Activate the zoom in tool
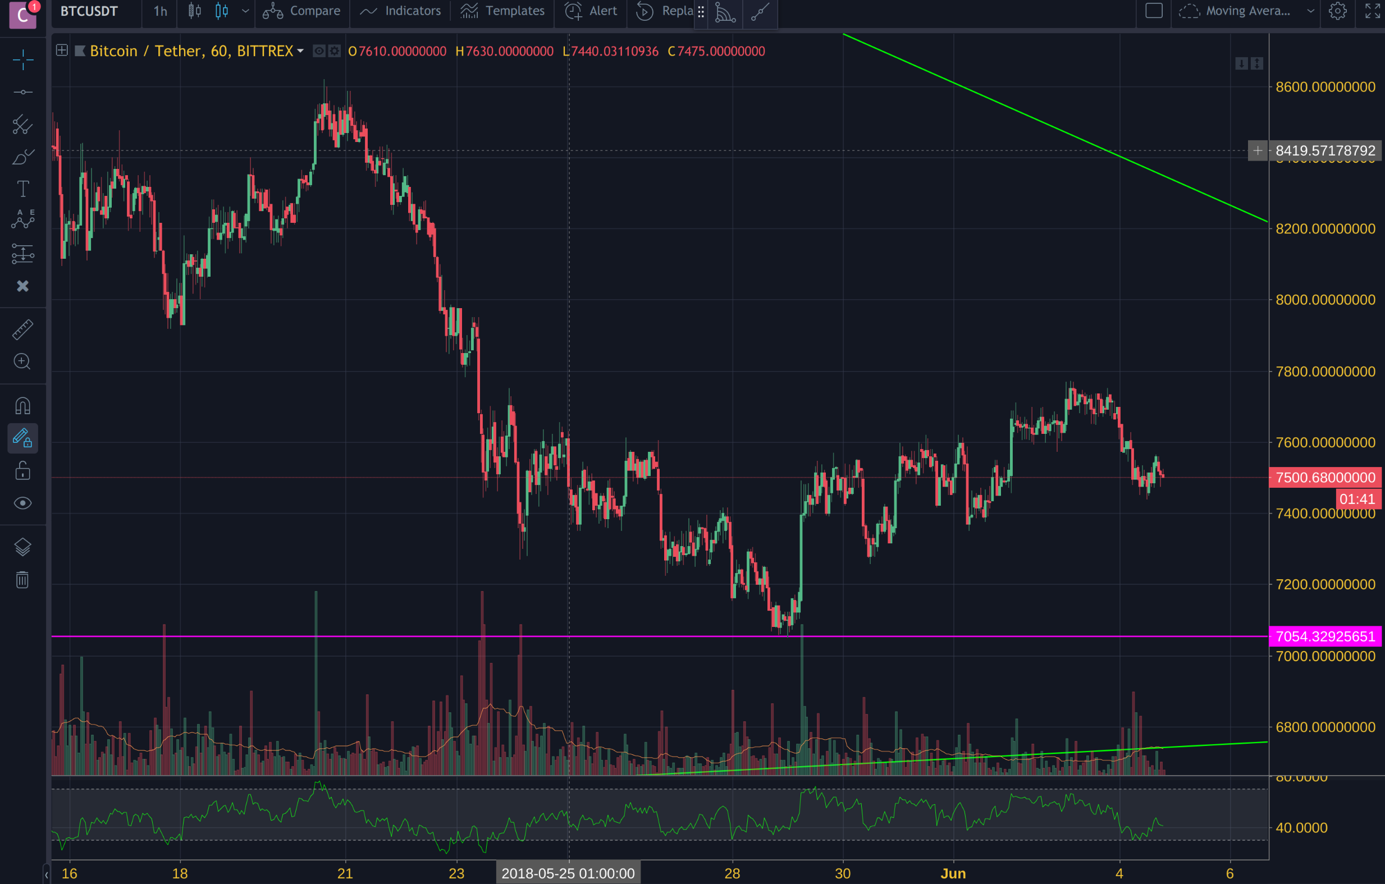1385x884 pixels. [22, 362]
